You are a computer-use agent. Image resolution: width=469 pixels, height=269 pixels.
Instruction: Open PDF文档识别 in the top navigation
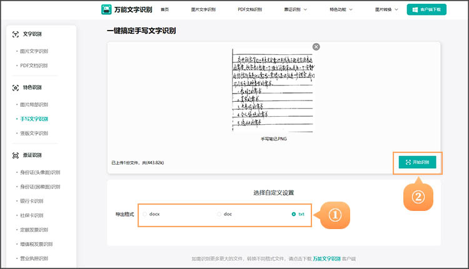coord(250,10)
